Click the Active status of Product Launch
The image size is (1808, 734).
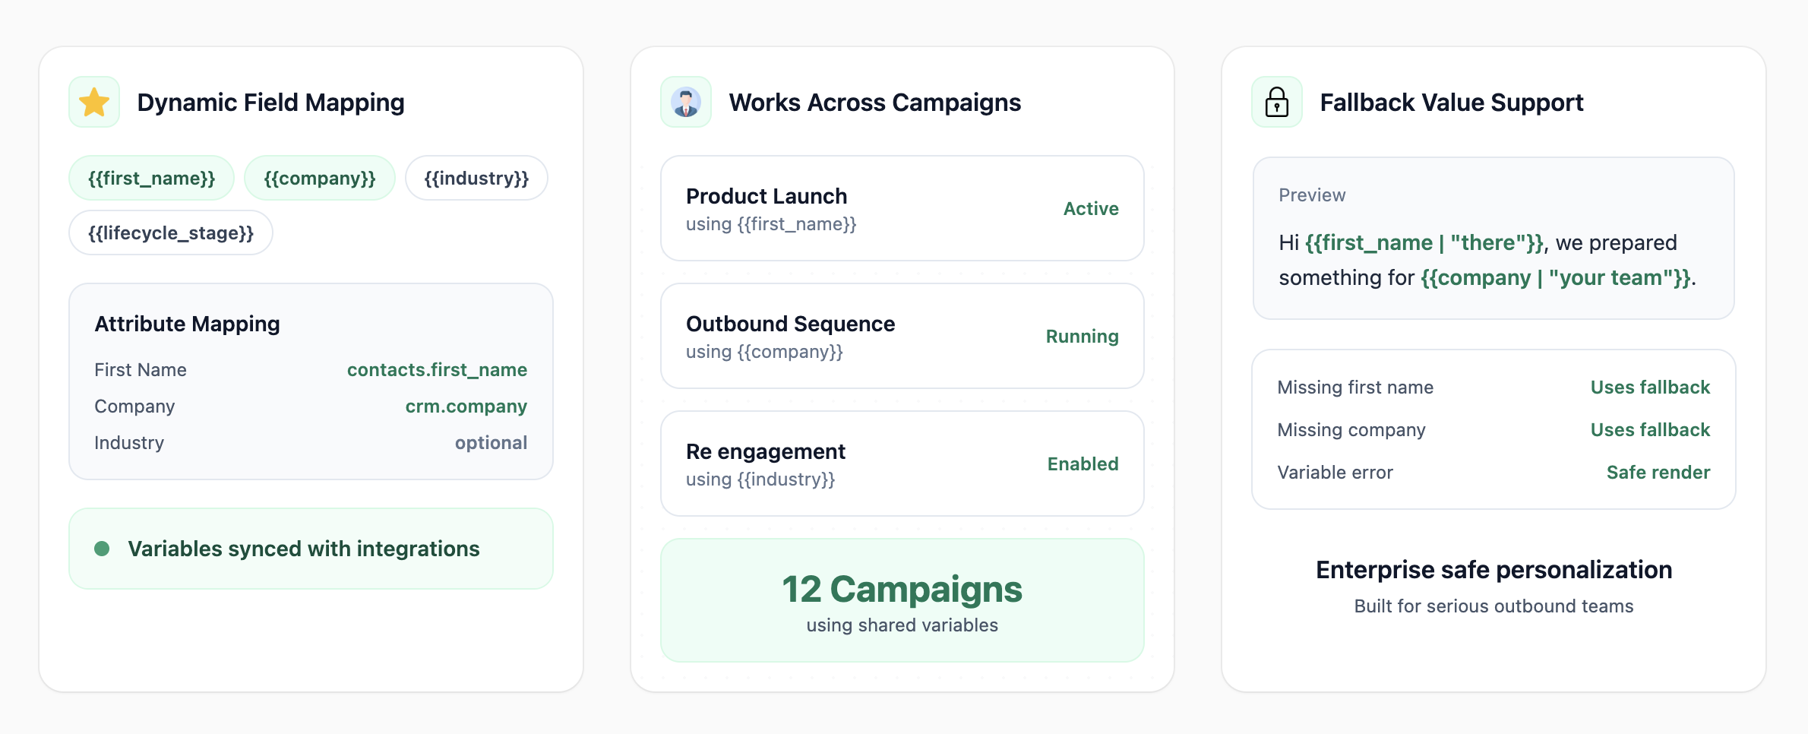tap(1090, 209)
